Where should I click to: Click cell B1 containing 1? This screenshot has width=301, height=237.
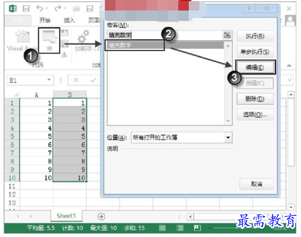pyautogui.click(x=70, y=103)
